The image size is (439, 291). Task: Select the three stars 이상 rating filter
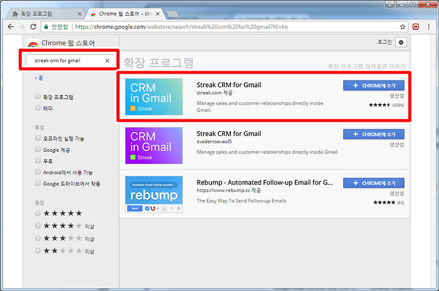[38, 238]
